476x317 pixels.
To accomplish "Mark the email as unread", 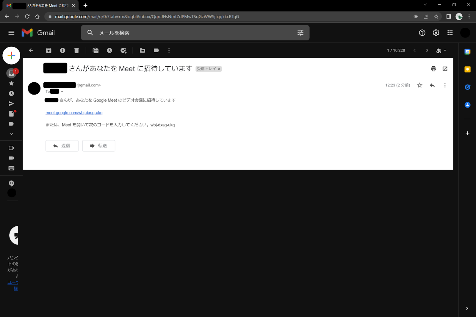I will pyautogui.click(x=95, y=51).
